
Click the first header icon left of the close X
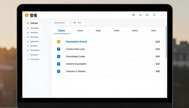pyautogui.click(x=154, y=15)
